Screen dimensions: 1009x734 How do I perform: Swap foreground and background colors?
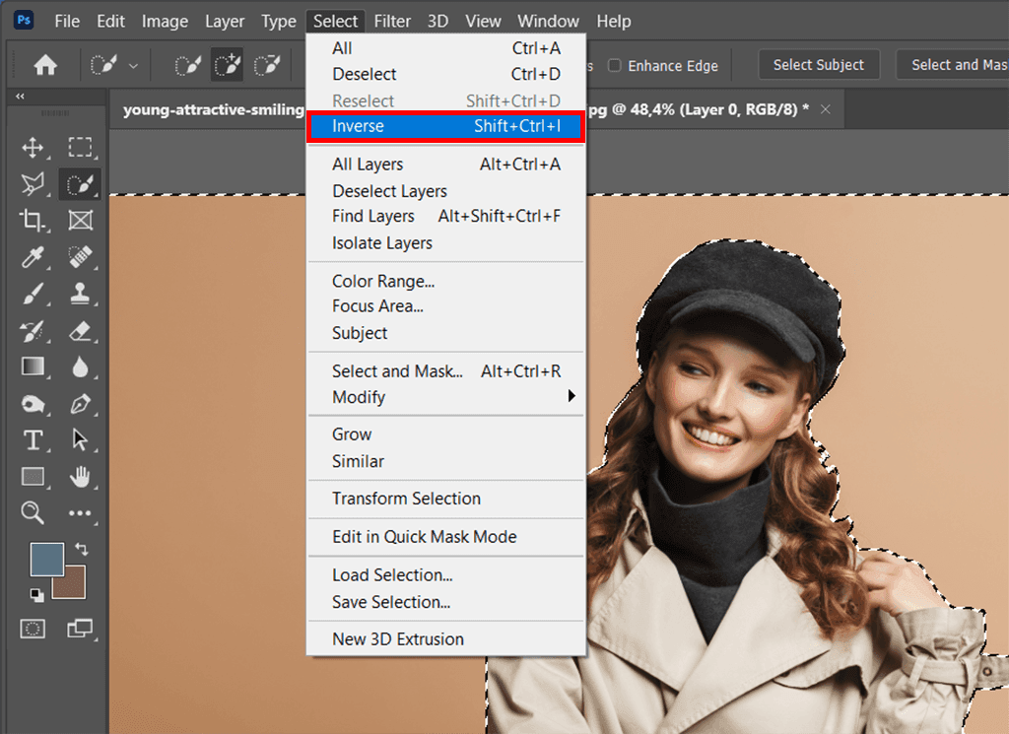click(82, 549)
